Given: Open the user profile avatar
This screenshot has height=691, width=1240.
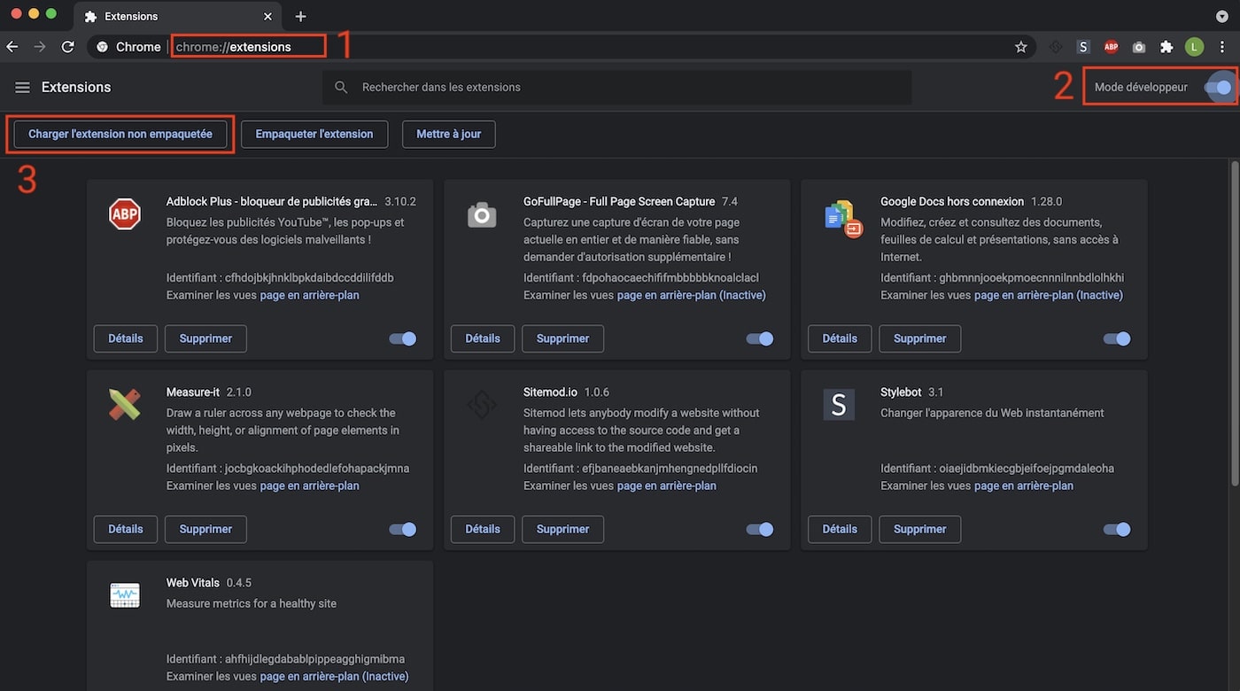Looking at the screenshot, I should [1194, 47].
